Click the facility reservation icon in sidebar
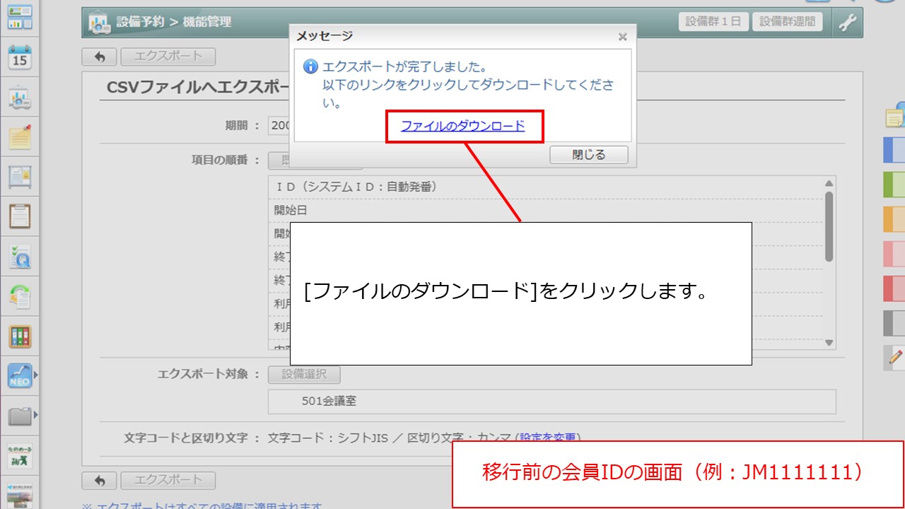Viewport: 905px width, 509px height. coord(20,99)
